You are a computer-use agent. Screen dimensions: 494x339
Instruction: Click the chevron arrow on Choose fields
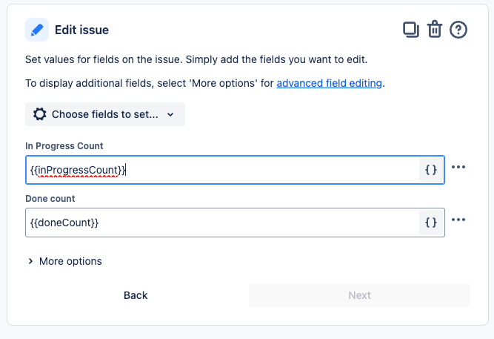(x=170, y=115)
